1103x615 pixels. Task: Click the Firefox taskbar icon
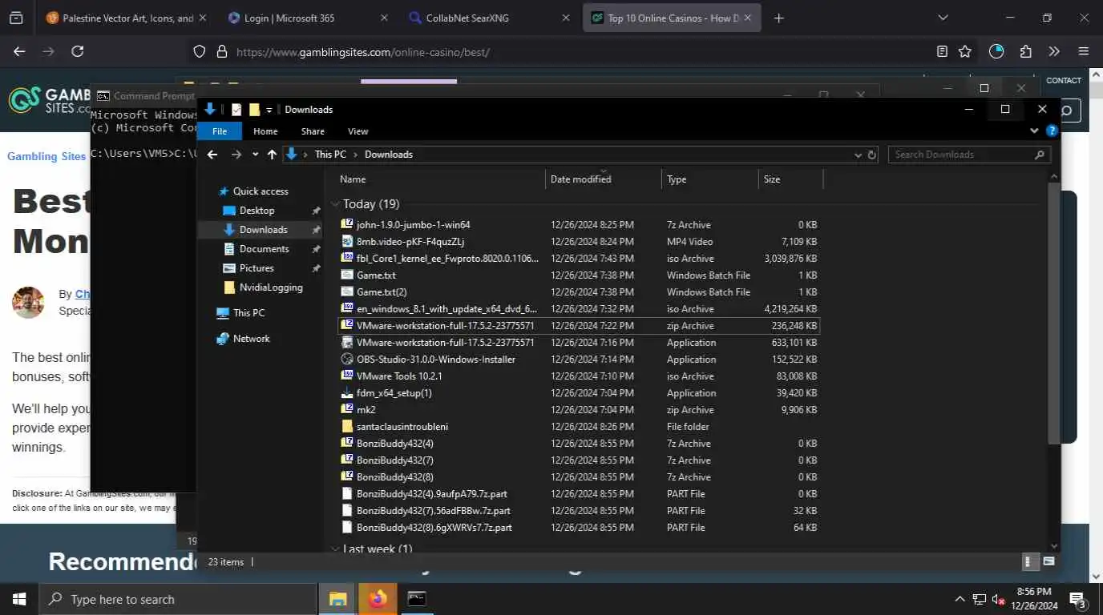[378, 599]
